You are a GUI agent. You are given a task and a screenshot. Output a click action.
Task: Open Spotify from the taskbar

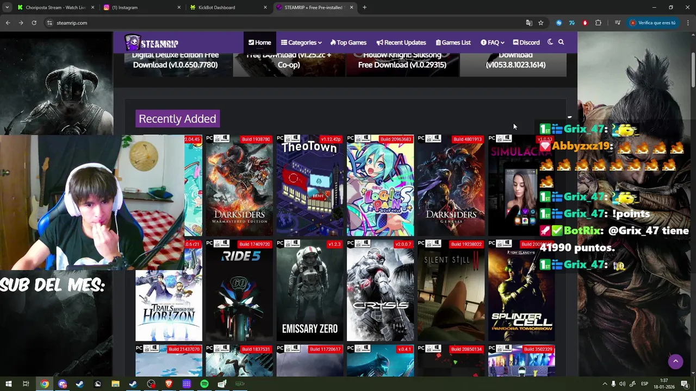click(x=204, y=384)
